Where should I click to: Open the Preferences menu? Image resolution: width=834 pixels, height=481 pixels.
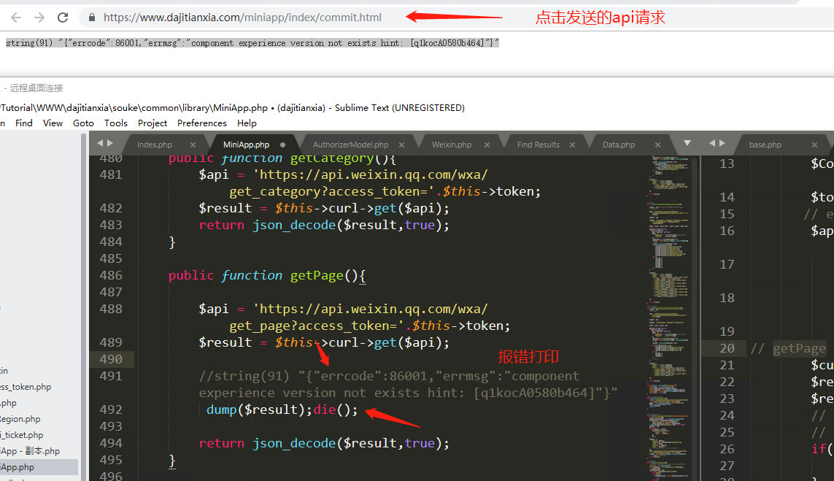pos(202,123)
